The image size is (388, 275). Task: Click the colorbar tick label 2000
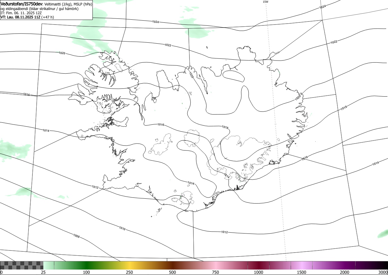point(345,272)
